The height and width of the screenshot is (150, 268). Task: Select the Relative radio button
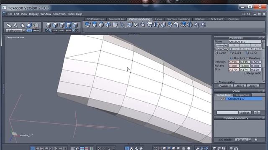247,58
